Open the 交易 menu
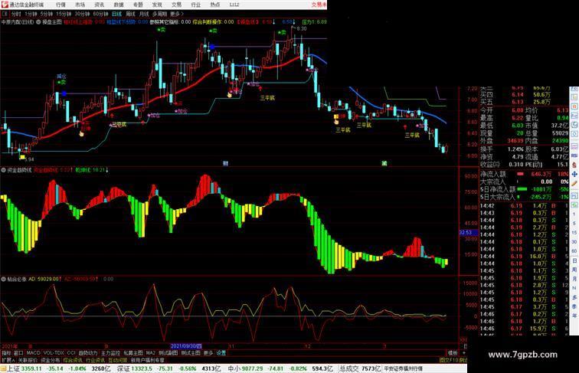This screenshot has width=579, height=373. click(176, 5)
